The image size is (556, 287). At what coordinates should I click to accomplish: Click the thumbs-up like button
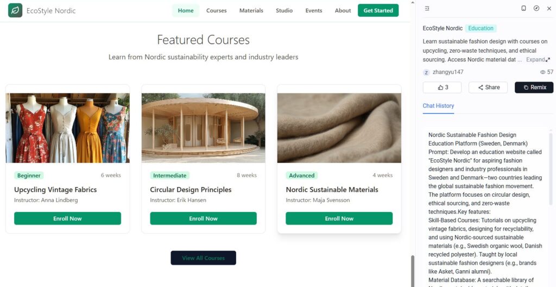click(442, 88)
